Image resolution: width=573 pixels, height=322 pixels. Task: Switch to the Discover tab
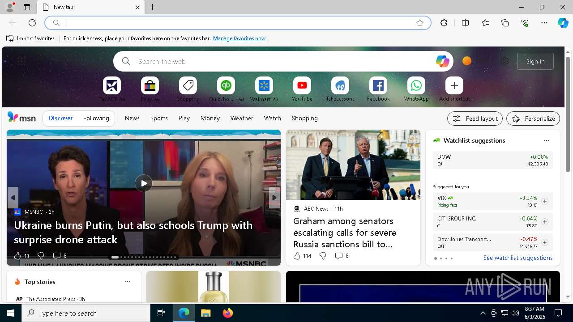tap(60, 118)
